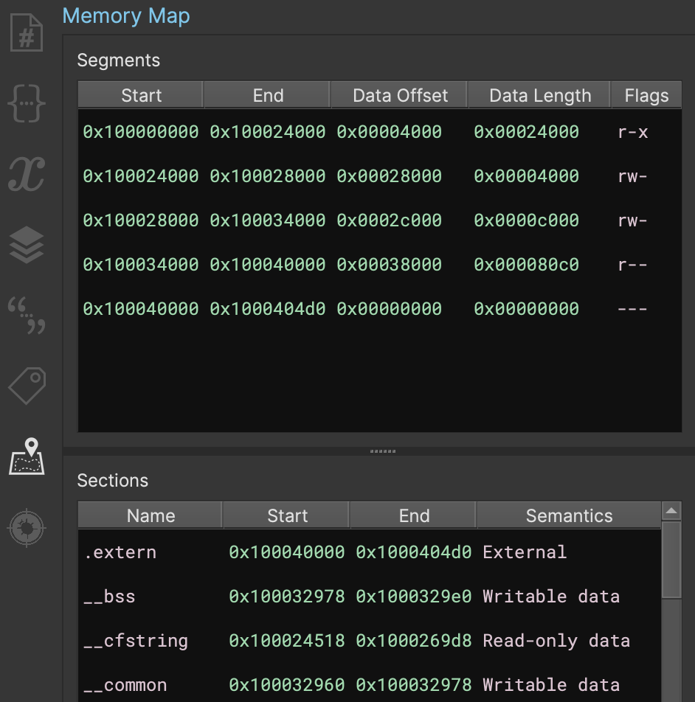
Task: Sort segments by Data Length header
Action: (x=539, y=95)
